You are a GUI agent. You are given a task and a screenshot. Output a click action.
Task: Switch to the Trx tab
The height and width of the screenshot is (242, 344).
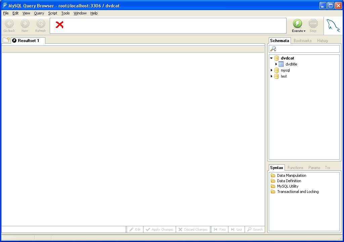(328, 168)
